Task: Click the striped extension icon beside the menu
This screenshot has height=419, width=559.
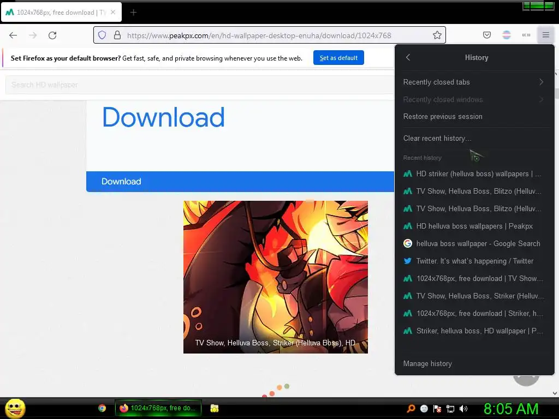Action: click(526, 35)
